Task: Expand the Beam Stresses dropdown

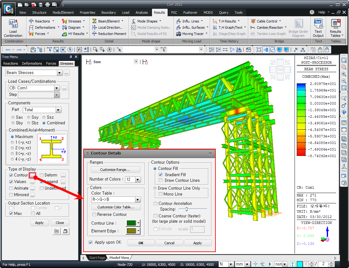Action: point(59,73)
